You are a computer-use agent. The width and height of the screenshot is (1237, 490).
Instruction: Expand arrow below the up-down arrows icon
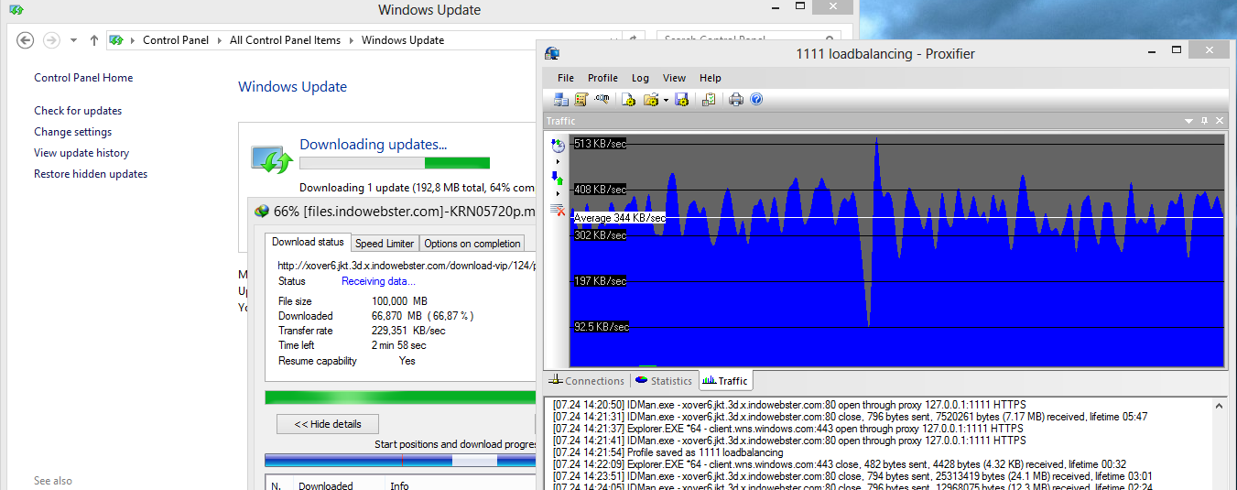(x=558, y=193)
